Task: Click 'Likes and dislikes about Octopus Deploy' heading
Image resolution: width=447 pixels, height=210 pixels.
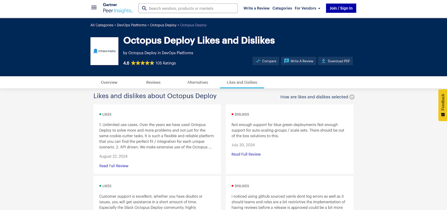Action: [155, 96]
